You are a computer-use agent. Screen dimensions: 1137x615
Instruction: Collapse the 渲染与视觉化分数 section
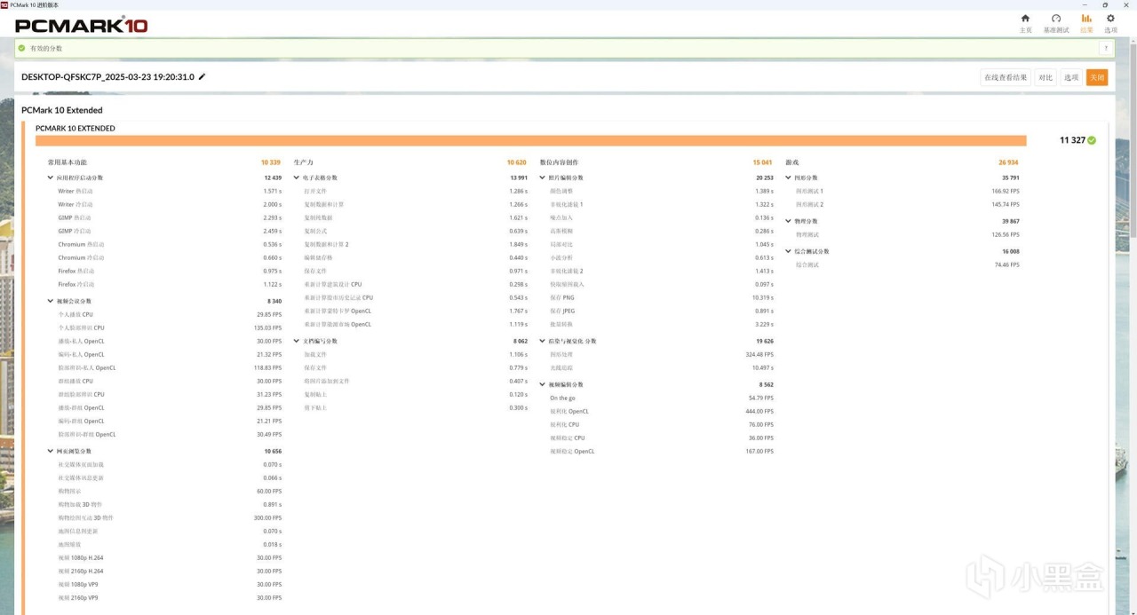(x=543, y=341)
